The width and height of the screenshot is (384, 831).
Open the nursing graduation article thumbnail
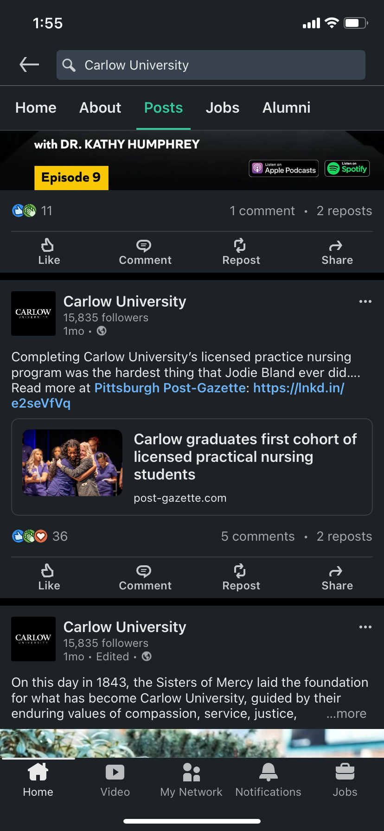(72, 463)
